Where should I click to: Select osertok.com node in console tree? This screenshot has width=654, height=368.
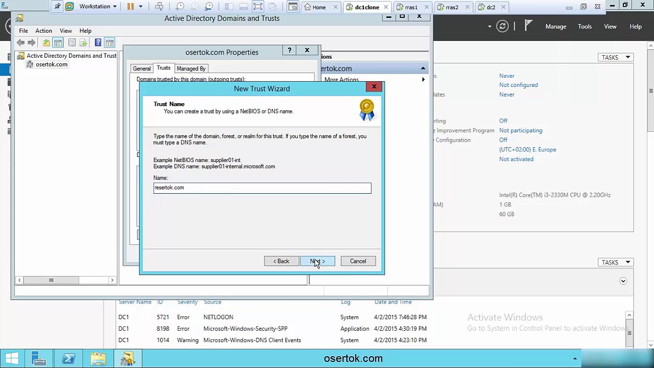[x=47, y=64]
